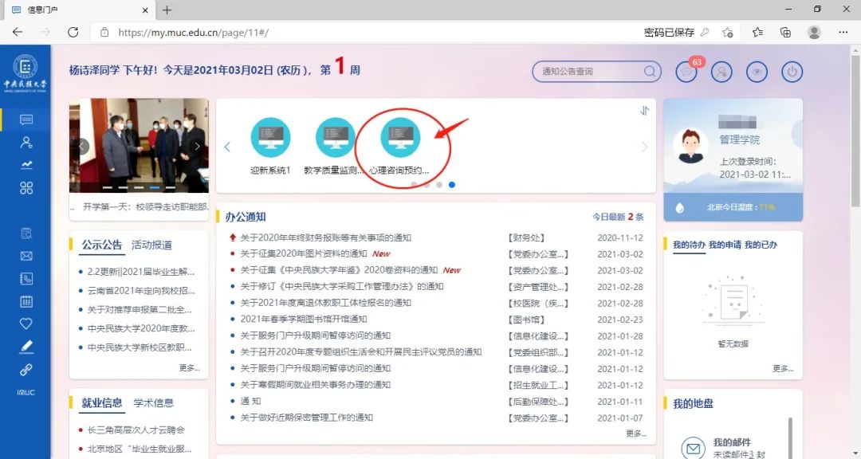Open the 迎新系统1 app icon
This screenshot has height=459, width=861.
[x=270, y=137]
